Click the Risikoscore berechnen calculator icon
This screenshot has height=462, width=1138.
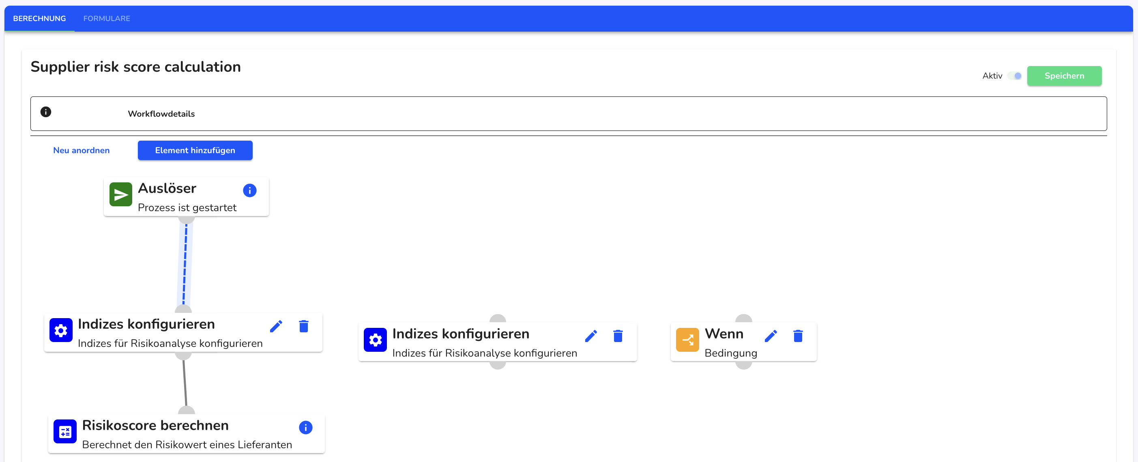[65, 431]
